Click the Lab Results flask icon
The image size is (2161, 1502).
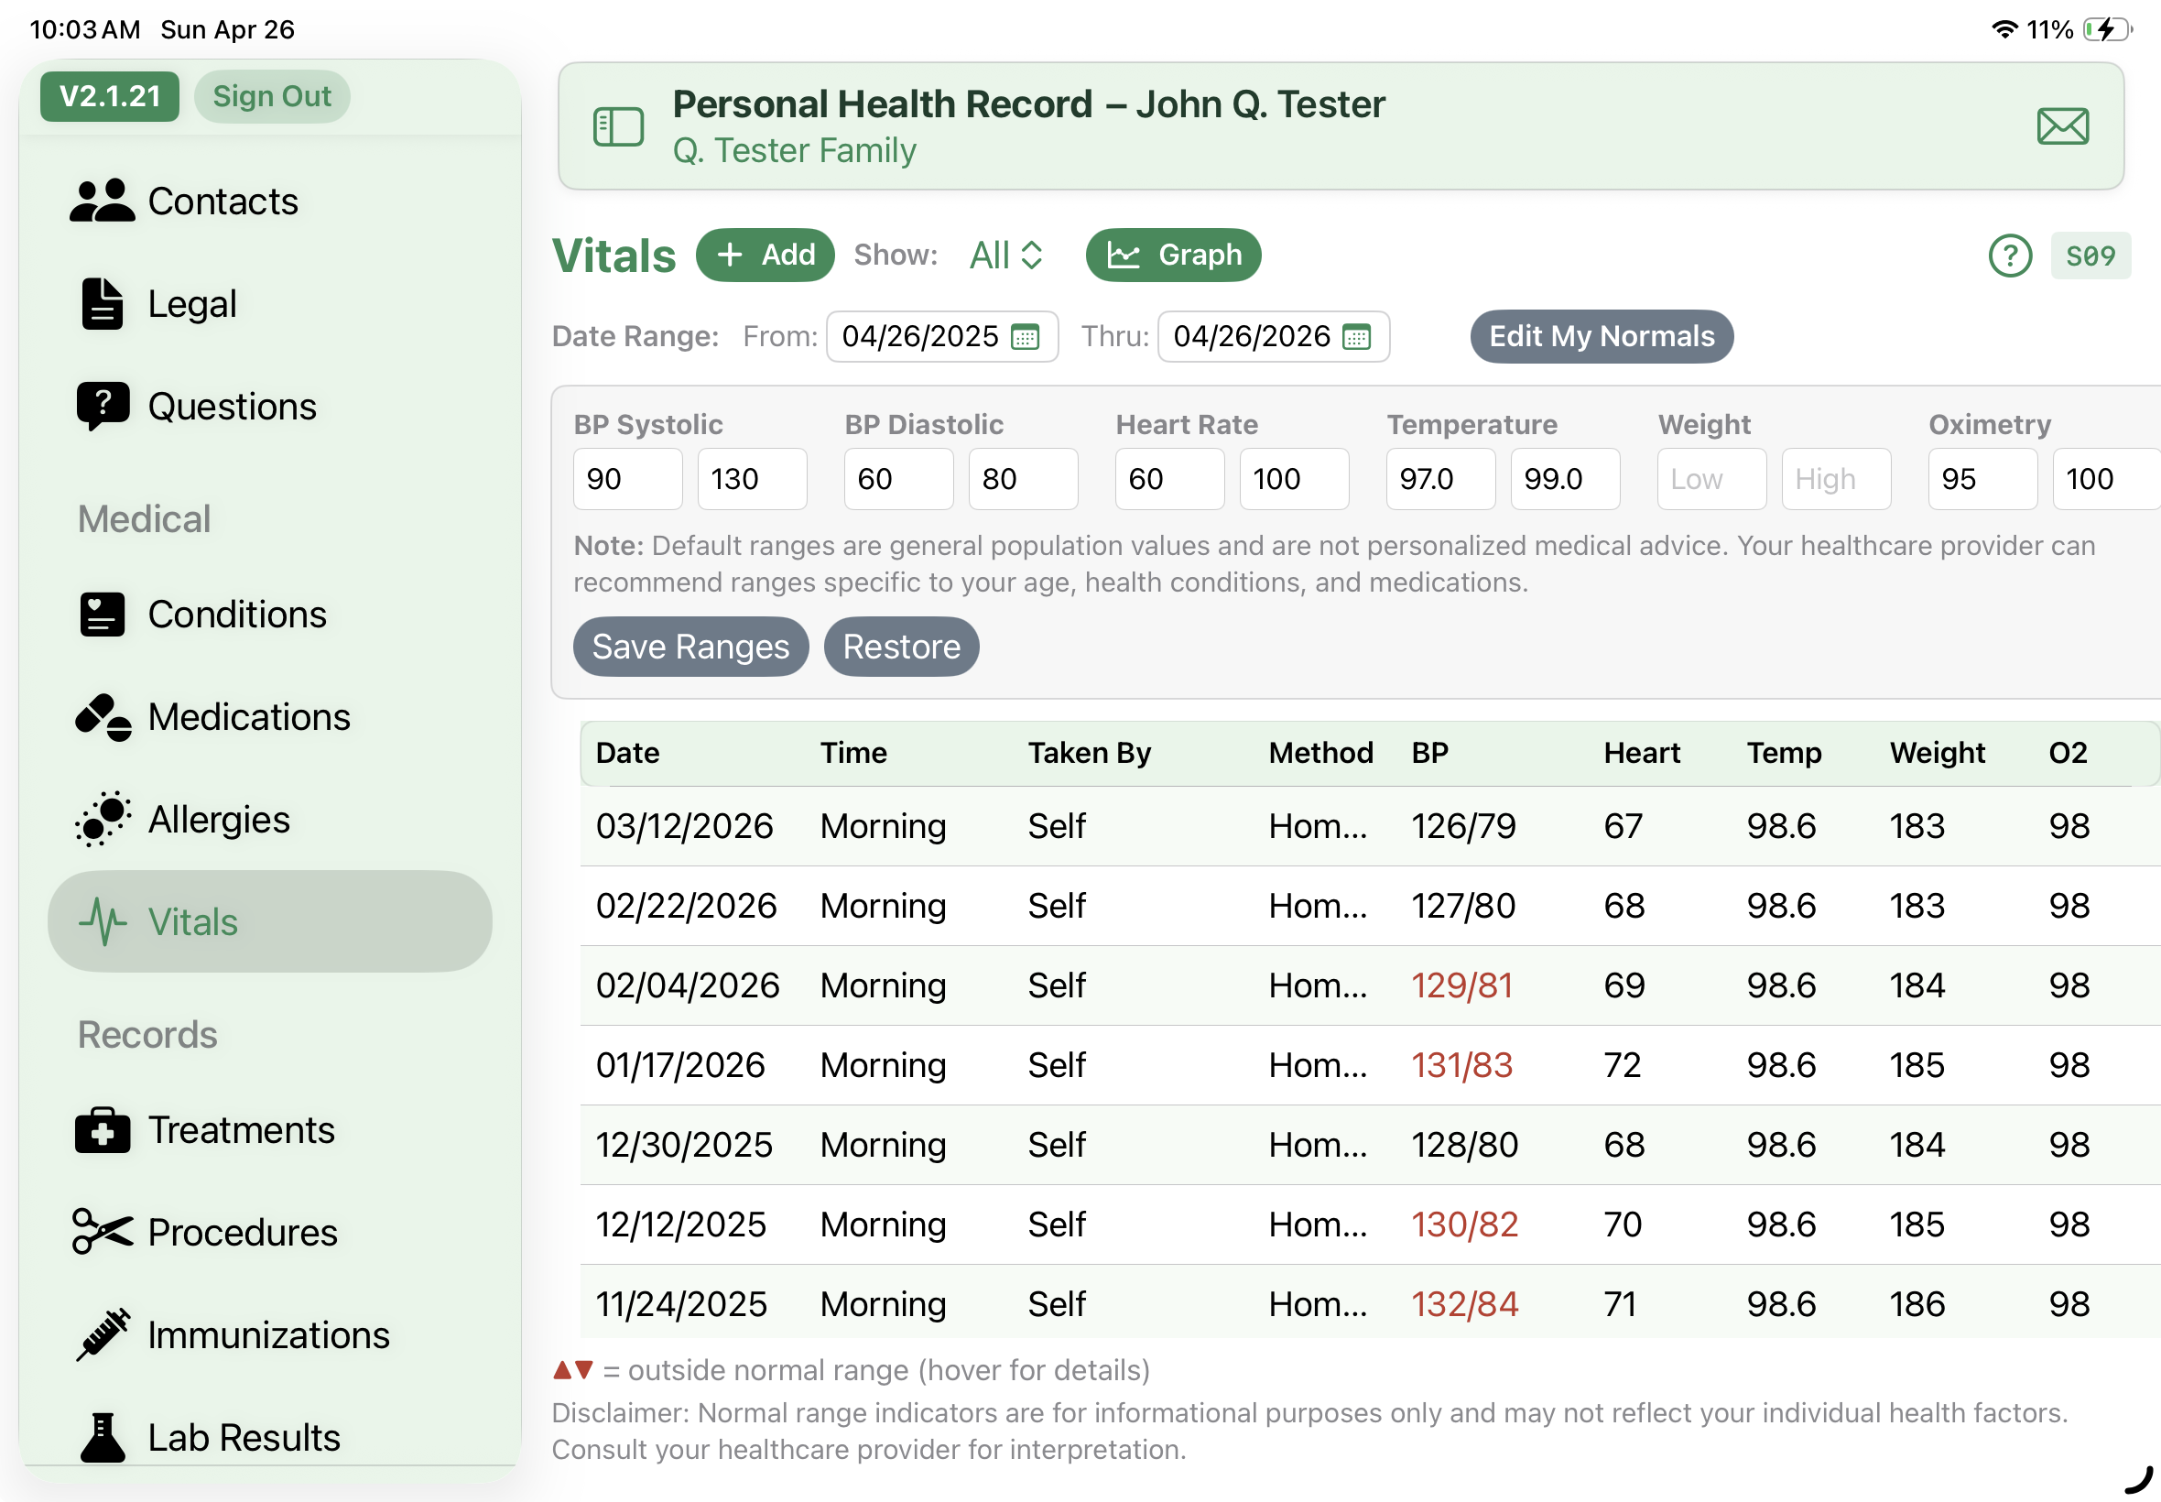click(103, 1437)
